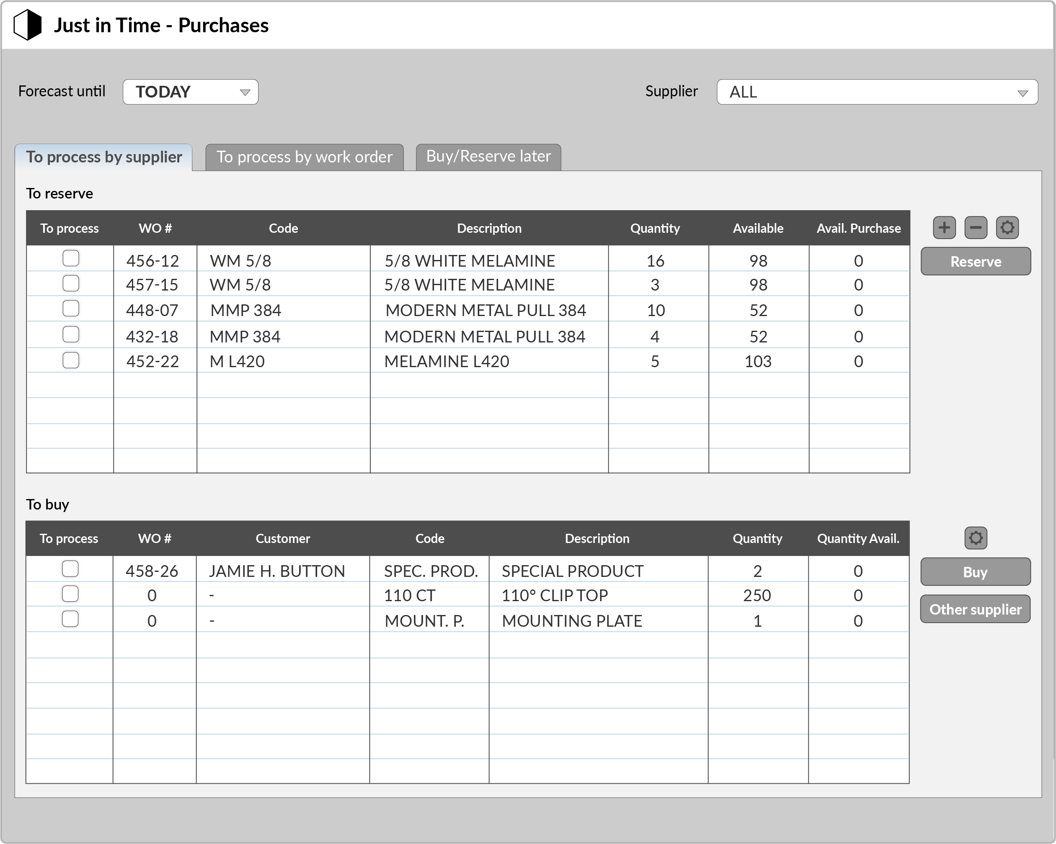Click the hexagon app logo icon

tap(27, 25)
